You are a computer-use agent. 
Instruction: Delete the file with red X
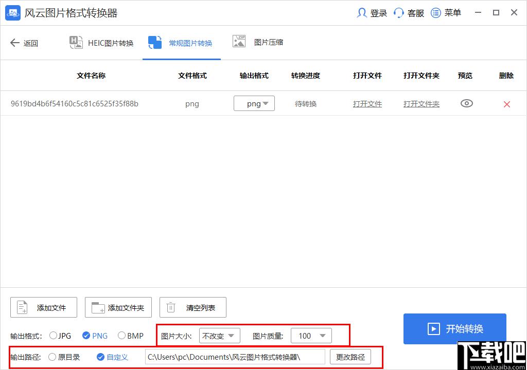[507, 104]
